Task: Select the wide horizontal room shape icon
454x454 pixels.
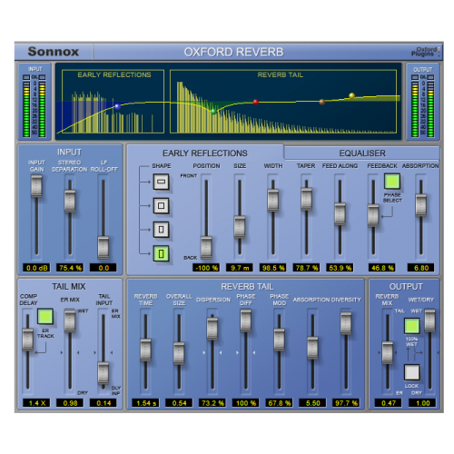Action: click(x=161, y=182)
